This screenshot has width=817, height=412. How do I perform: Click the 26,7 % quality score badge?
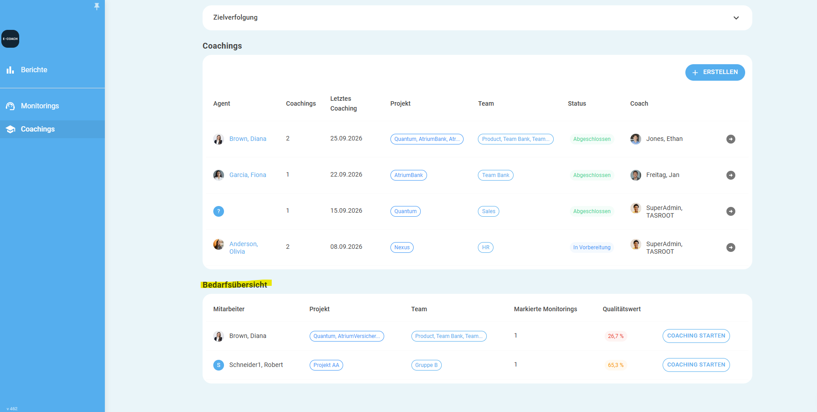tap(615, 336)
